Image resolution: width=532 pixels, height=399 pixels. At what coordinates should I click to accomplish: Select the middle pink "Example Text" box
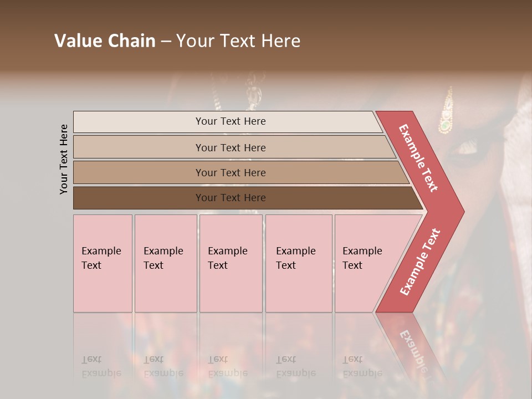(x=230, y=263)
